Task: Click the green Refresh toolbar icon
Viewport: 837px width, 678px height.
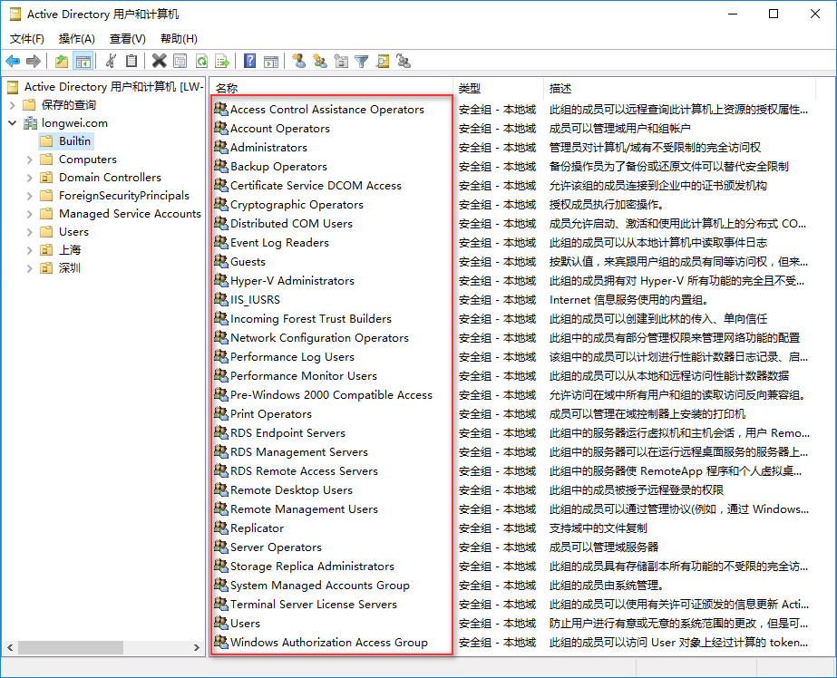Action: point(201,62)
